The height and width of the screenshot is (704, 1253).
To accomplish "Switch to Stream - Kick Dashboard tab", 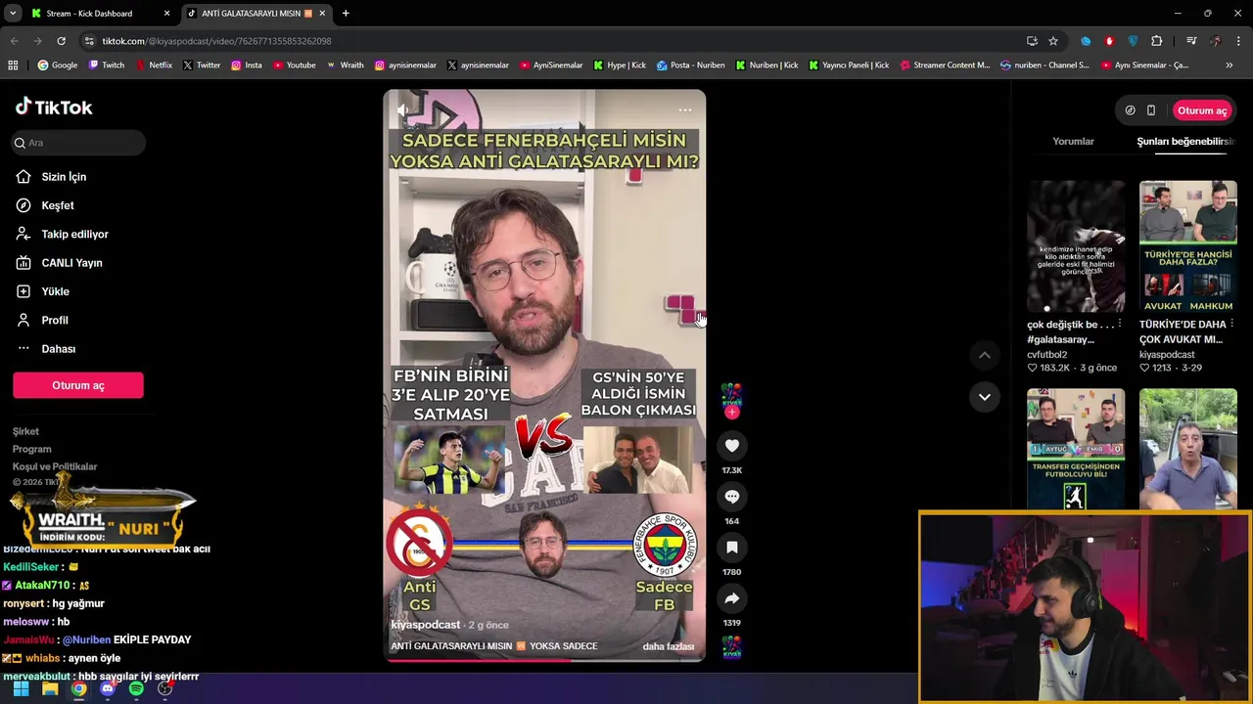I will [100, 14].
